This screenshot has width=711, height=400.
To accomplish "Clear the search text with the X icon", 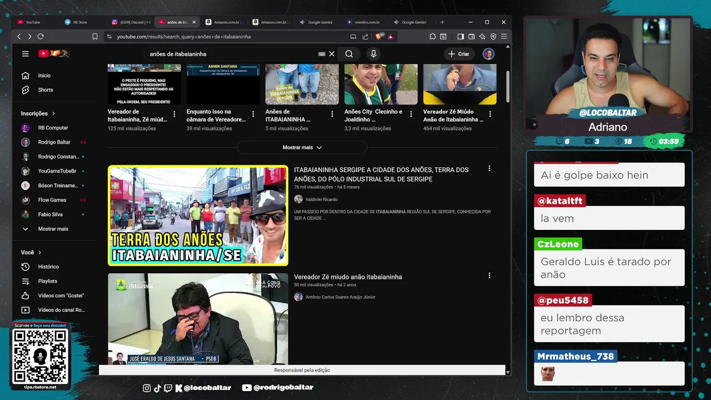I will 332,54.
